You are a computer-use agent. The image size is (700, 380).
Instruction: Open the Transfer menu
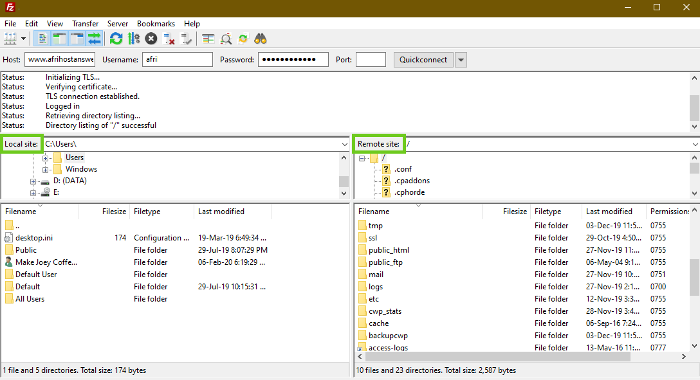pyautogui.click(x=85, y=24)
